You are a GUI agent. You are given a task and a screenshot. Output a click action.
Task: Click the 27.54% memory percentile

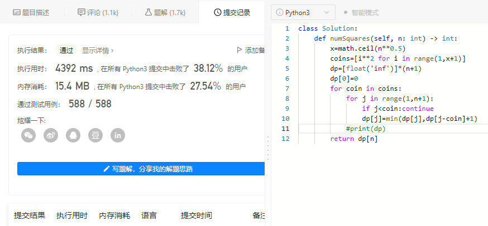pos(205,86)
